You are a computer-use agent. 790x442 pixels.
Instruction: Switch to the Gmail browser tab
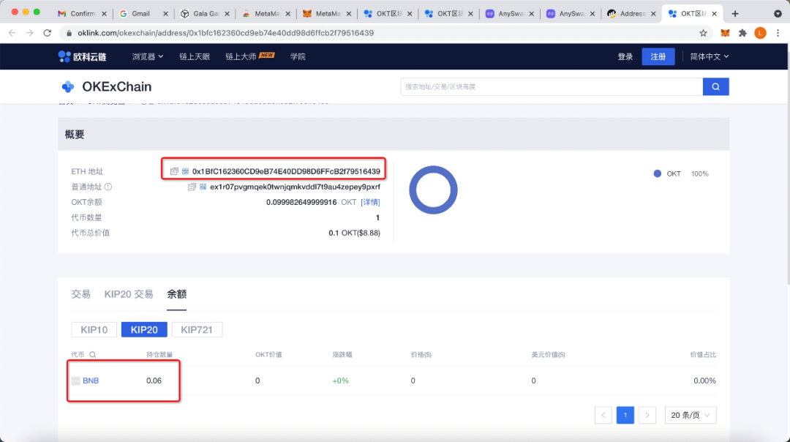tap(143, 14)
